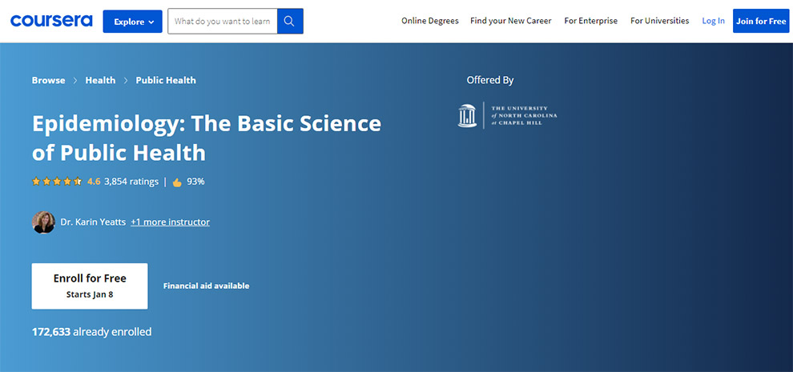Click the 172,633 already enrolled text

91,332
